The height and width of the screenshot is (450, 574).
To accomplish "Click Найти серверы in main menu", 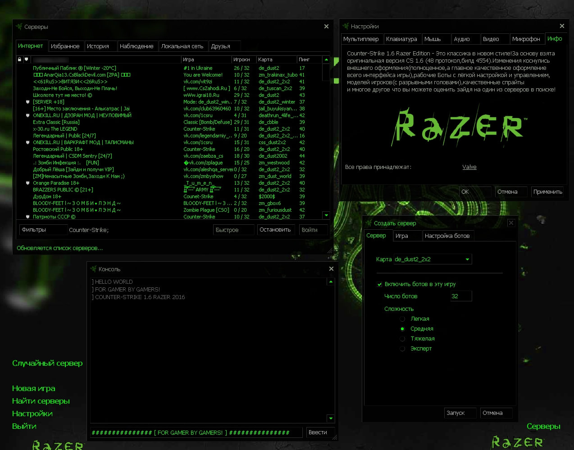I will 41,401.
